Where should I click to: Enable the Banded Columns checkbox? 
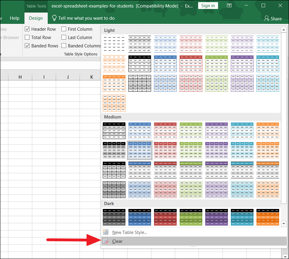coord(64,45)
